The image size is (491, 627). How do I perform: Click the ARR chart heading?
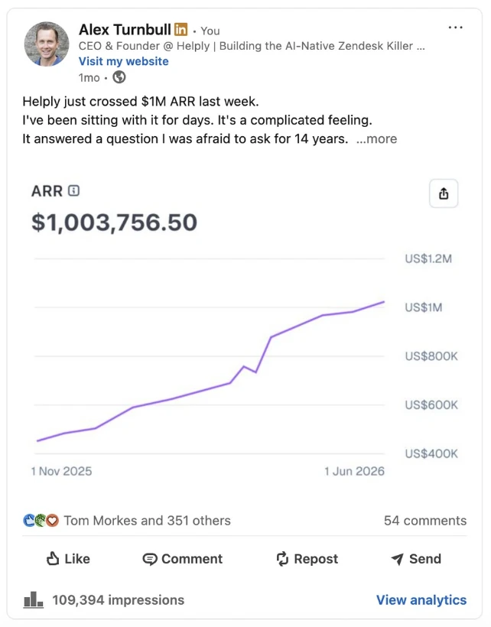[47, 191]
